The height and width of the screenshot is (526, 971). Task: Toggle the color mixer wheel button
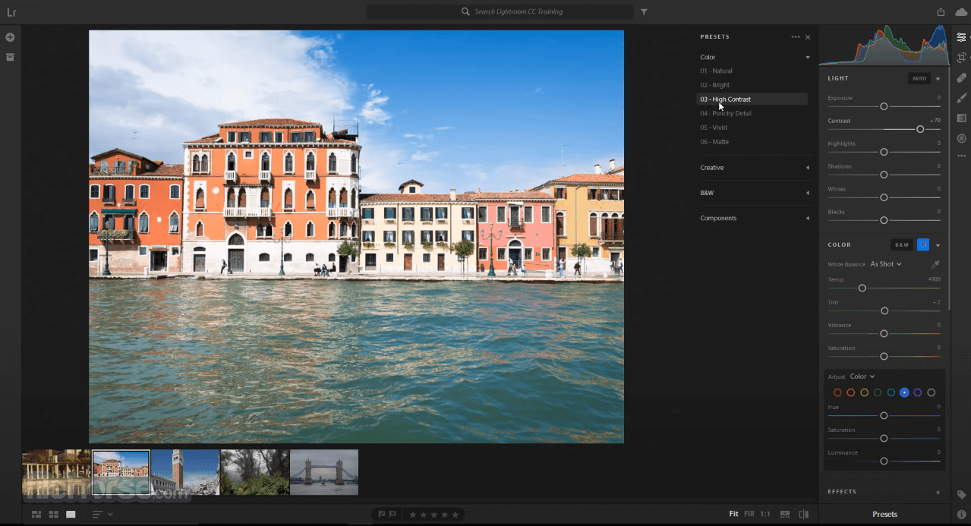click(x=923, y=244)
